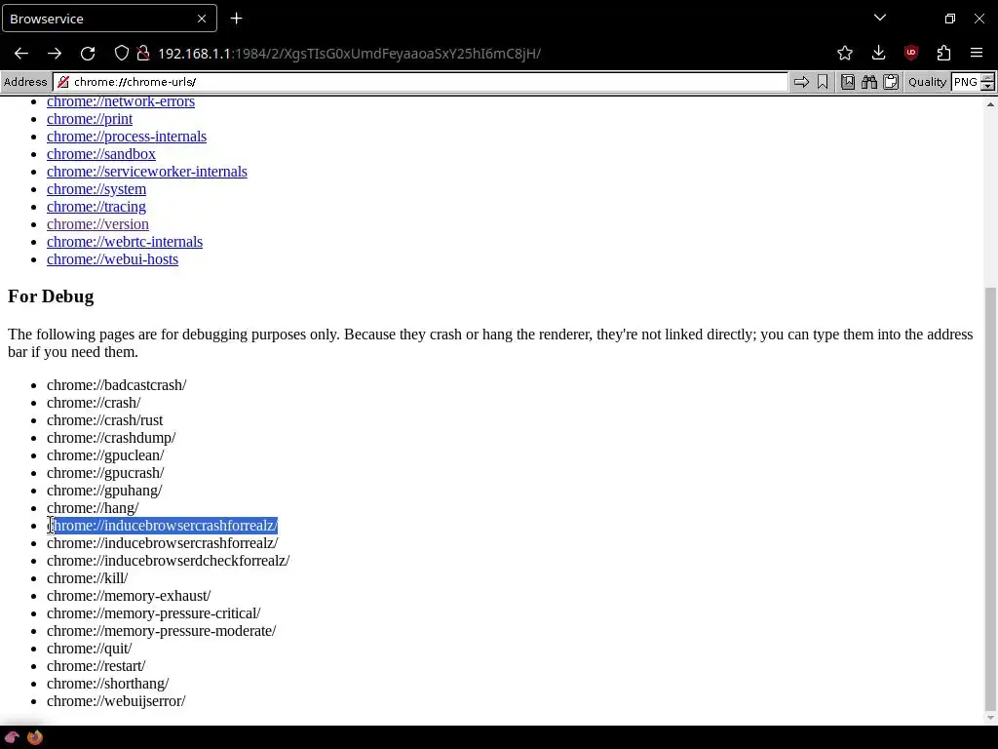Click the chrome://gpuclean/ text
The height and width of the screenshot is (749, 998).
[105, 455]
